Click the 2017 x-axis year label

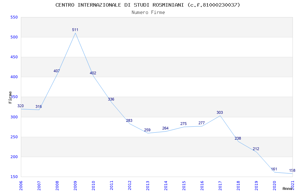[220, 186]
